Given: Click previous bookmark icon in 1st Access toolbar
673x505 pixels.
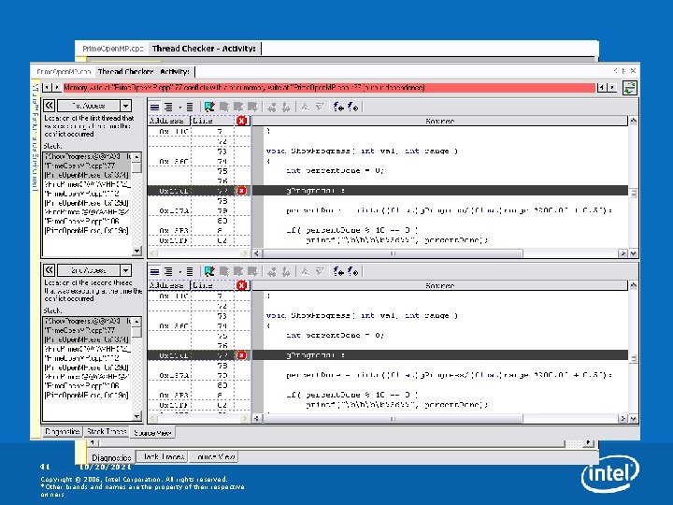Looking at the screenshot, I should pos(238,107).
